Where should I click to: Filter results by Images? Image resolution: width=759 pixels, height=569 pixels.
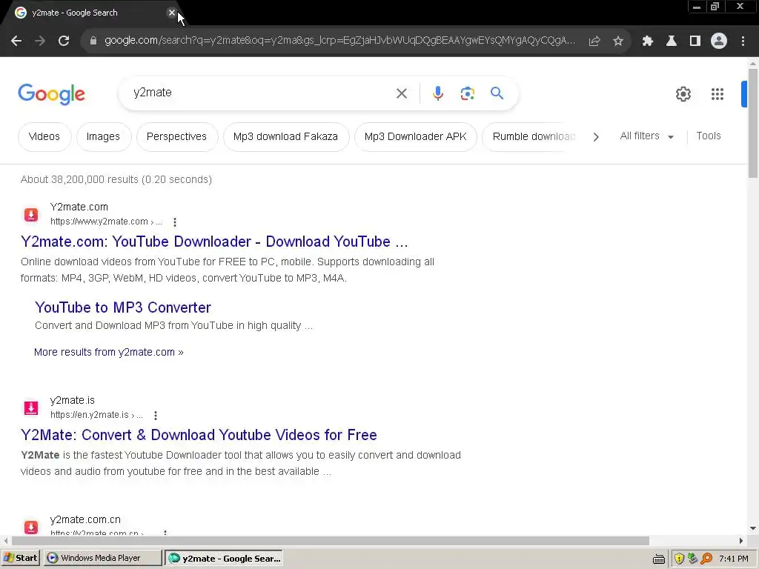click(103, 137)
